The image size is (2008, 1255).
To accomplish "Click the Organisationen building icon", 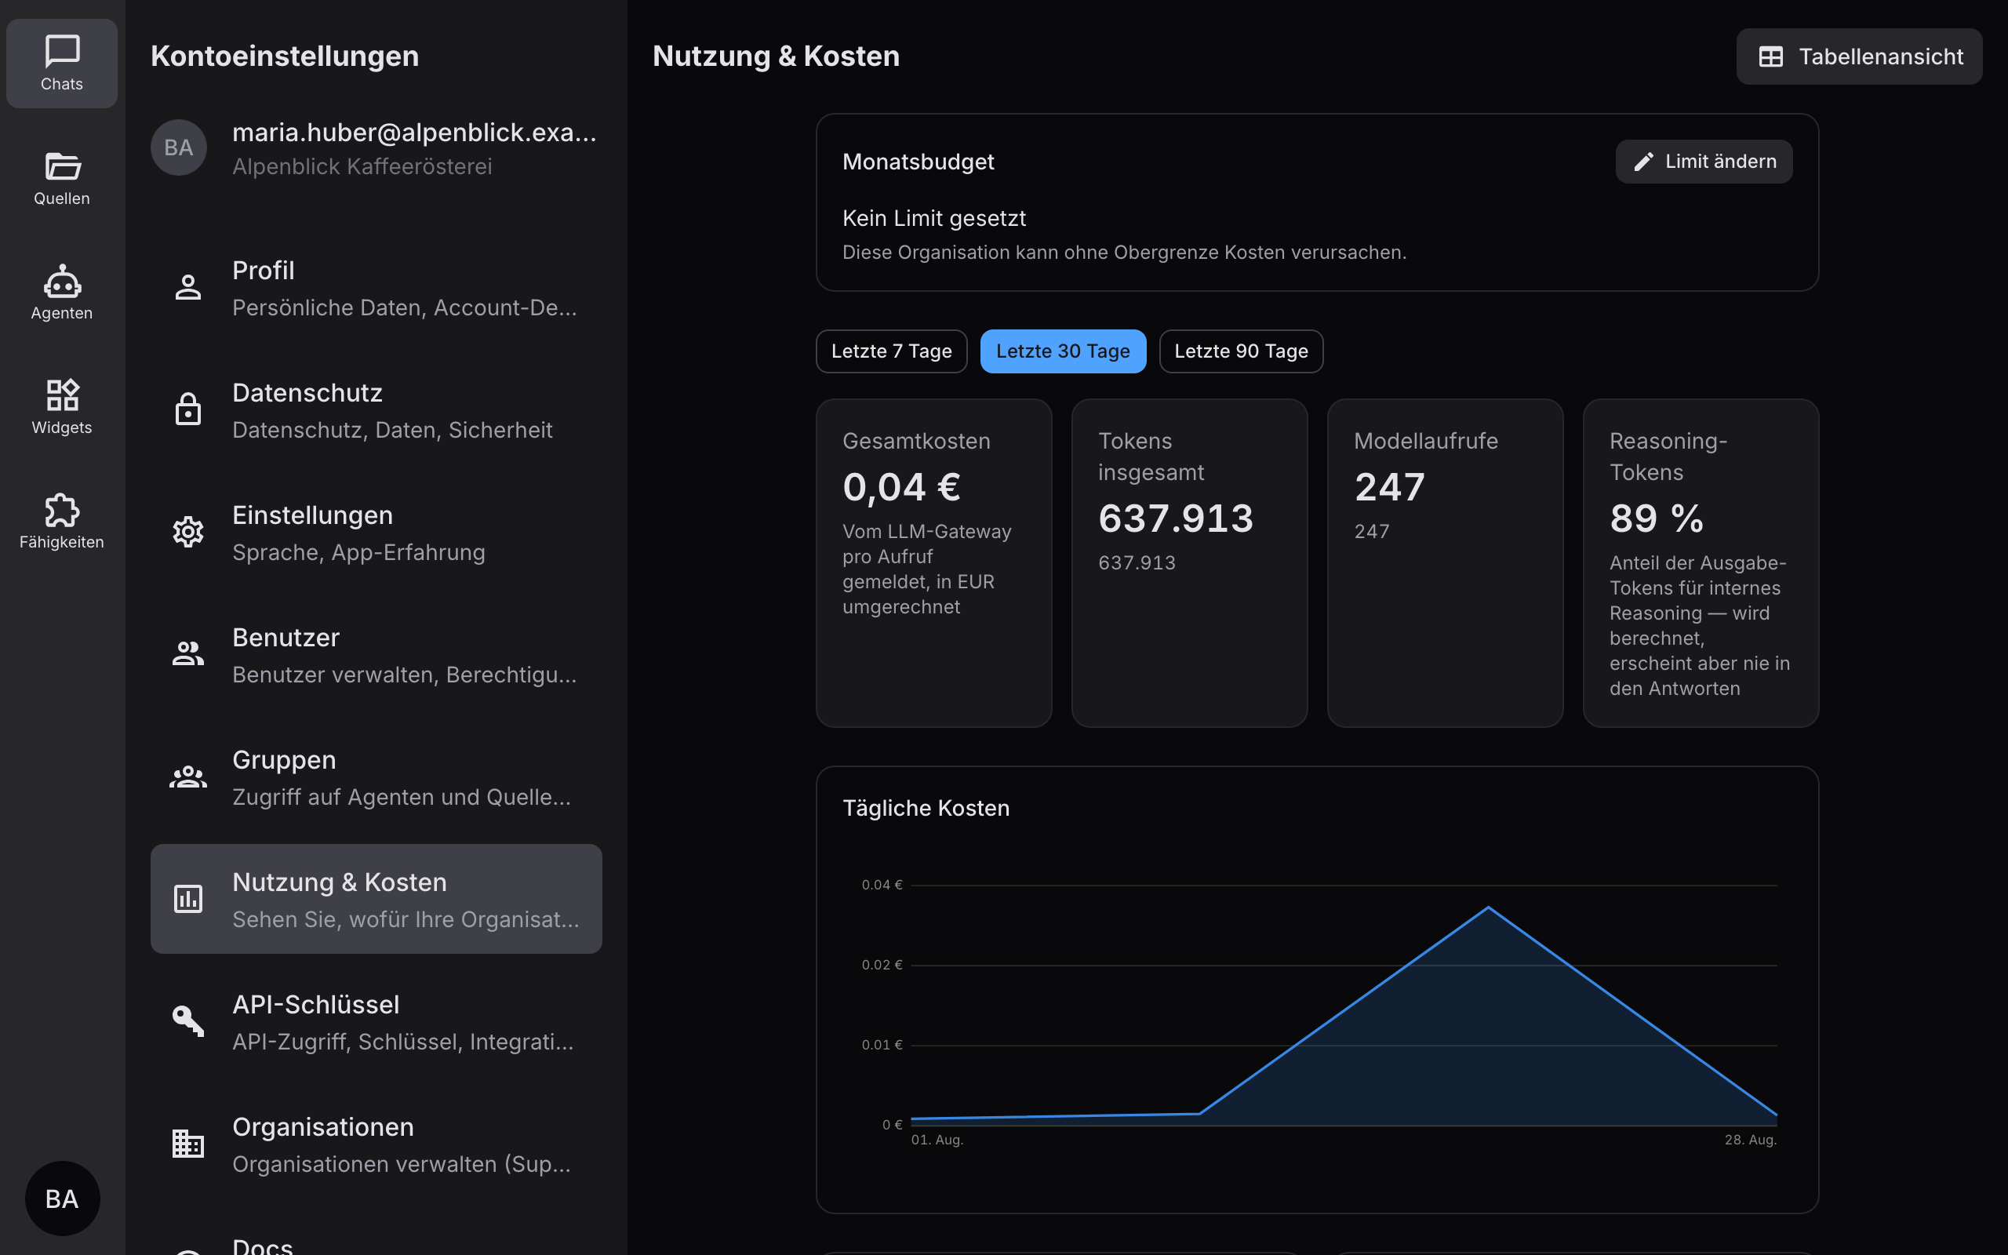I will point(188,1144).
